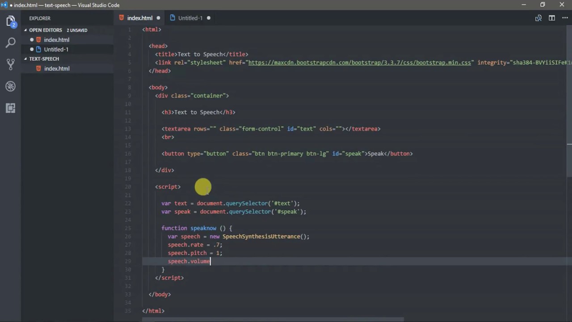572x322 pixels.
Task: Place cursor after speech.volume on line 29
Action: pyautogui.click(x=210, y=261)
